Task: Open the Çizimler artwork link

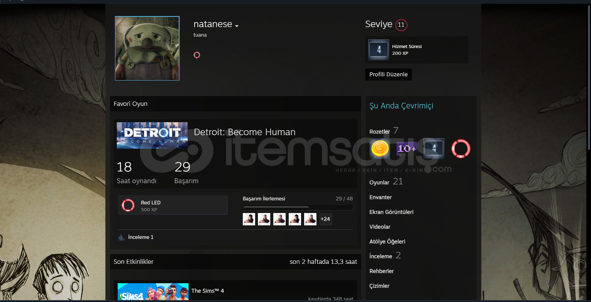Action: coord(379,286)
